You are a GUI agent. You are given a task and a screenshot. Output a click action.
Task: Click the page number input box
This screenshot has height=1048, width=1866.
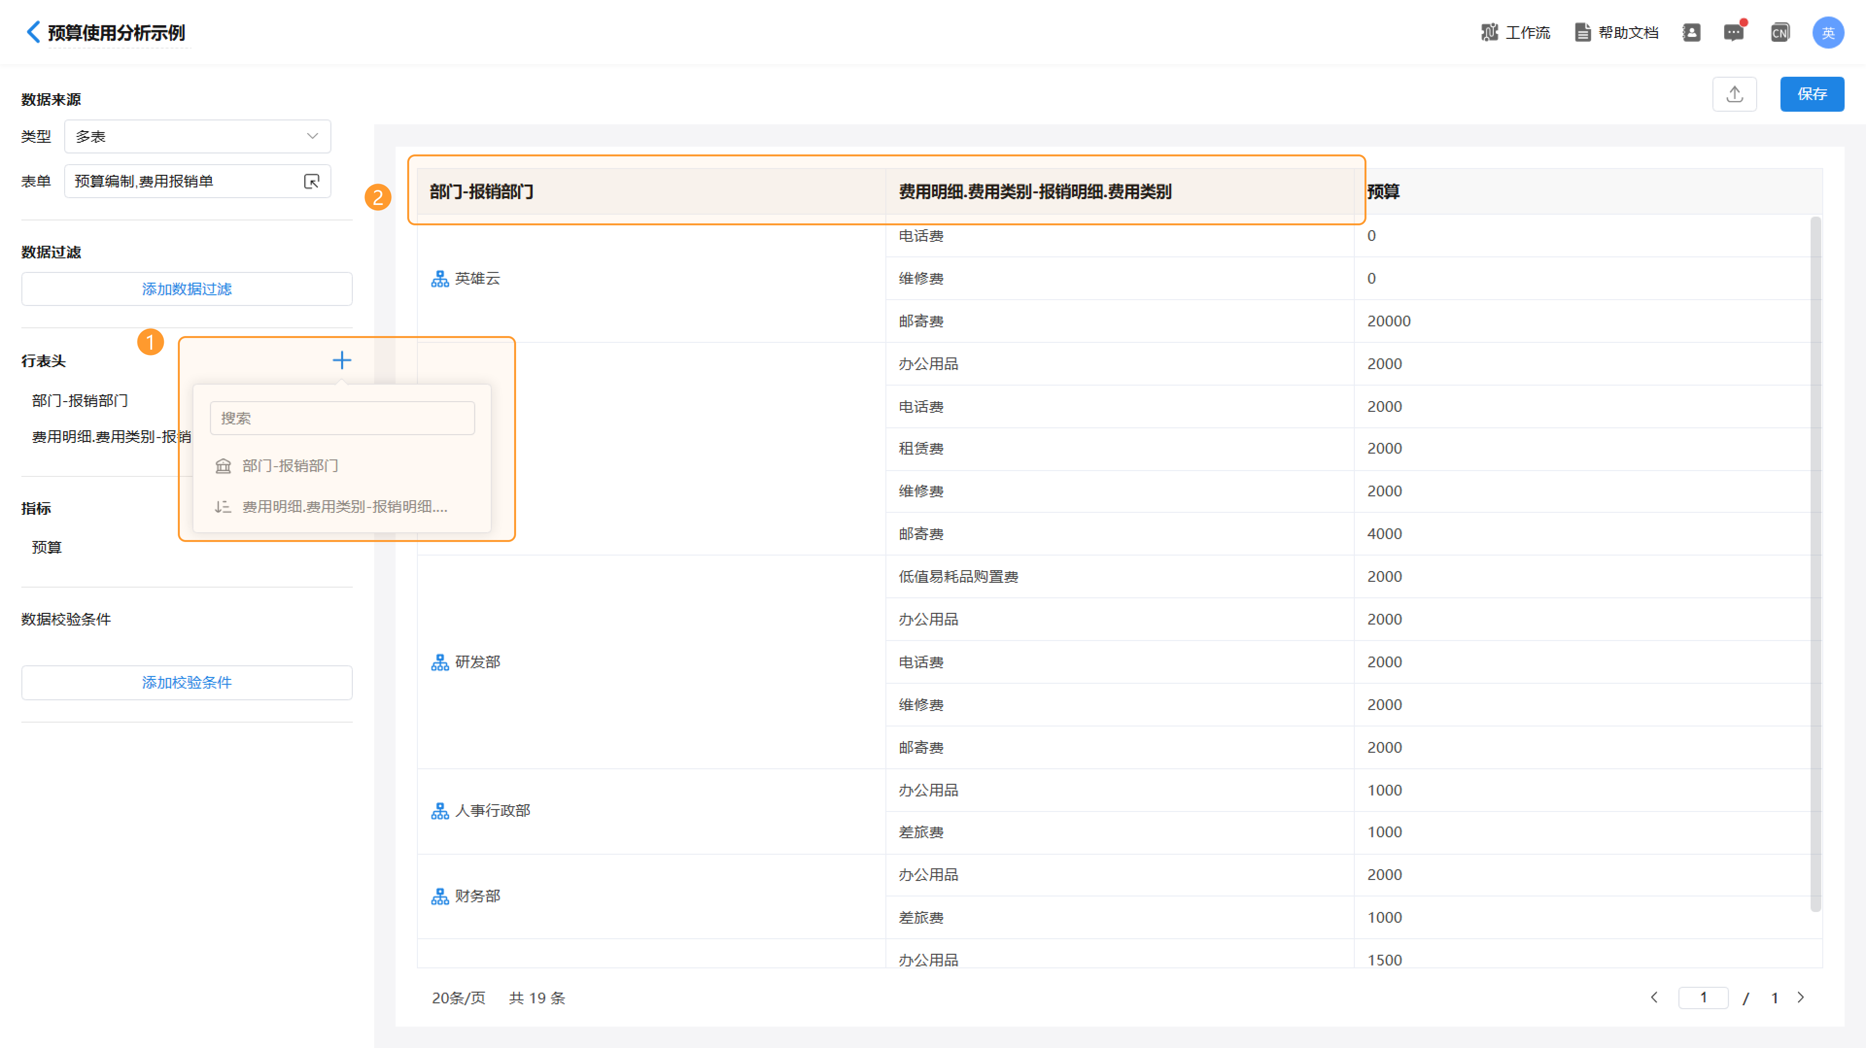tap(1703, 997)
